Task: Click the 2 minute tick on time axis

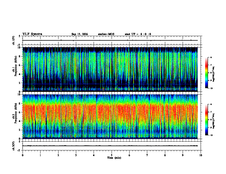Action: click(x=58, y=155)
